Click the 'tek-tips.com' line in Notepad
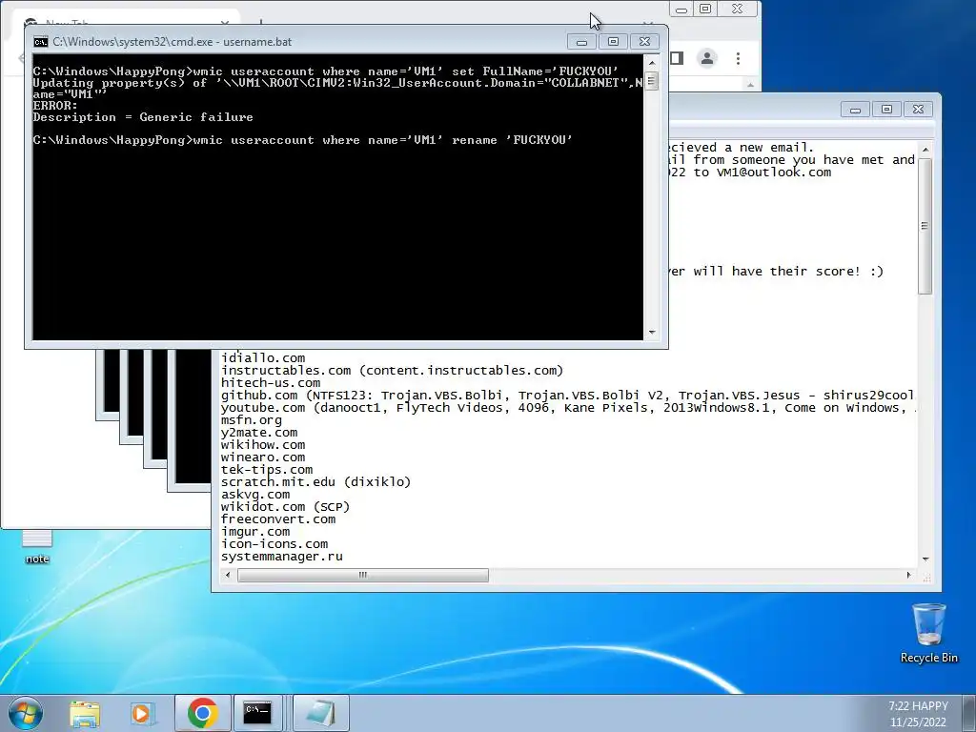Image resolution: width=976 pixels, height=732 pixels. pyautogui.click(x=267, y=470)
